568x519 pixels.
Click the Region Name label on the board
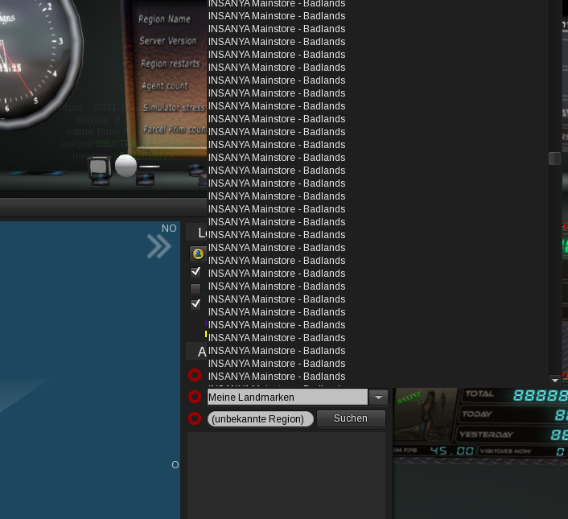click(x=164, y=19)
